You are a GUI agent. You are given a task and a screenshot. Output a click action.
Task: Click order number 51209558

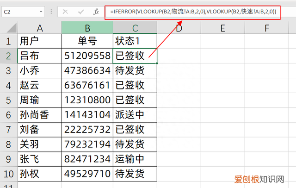click(87, 56)
